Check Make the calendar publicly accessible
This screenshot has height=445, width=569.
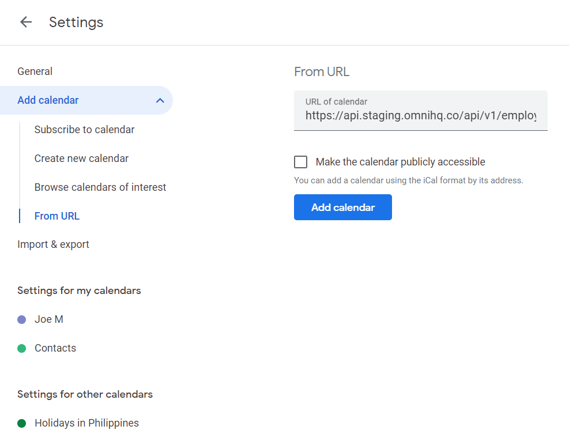coord(300,162)
